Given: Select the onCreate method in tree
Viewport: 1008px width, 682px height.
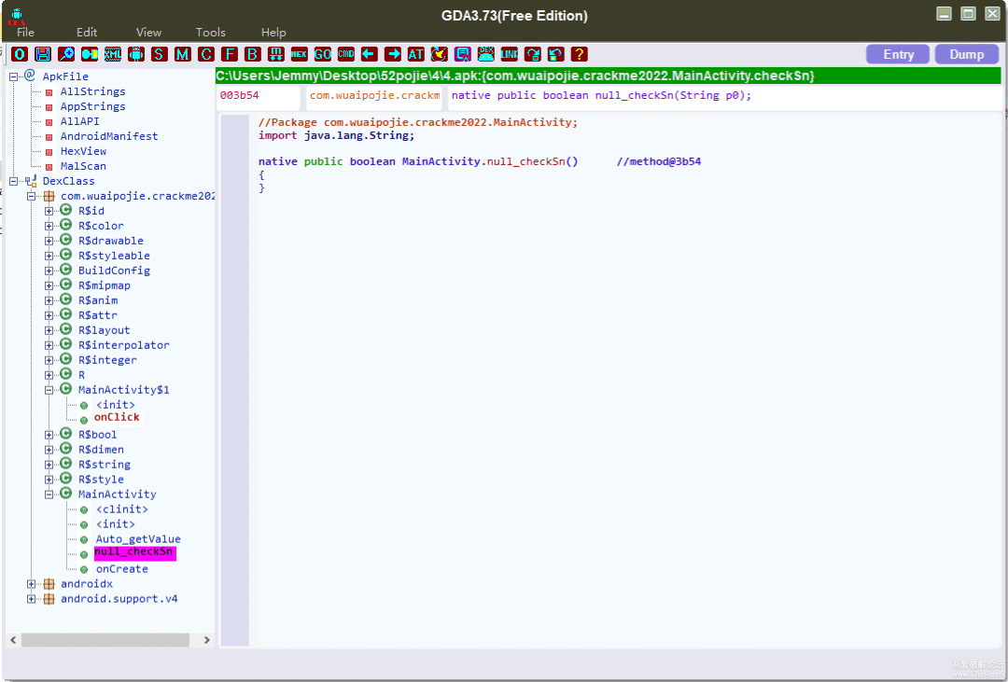Looking at the screenshot, I should (121, 569).
